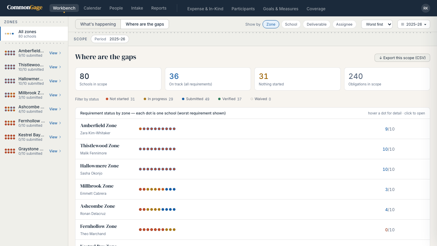437x246 pixels.
Task: Click assignee name Sasha Okonjo
Action: 91,173
